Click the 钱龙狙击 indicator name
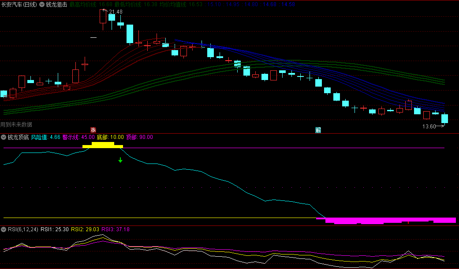Image resolution: width=459 pixels, height=269 pixels. pyautogui.click(x=56, y=4)
